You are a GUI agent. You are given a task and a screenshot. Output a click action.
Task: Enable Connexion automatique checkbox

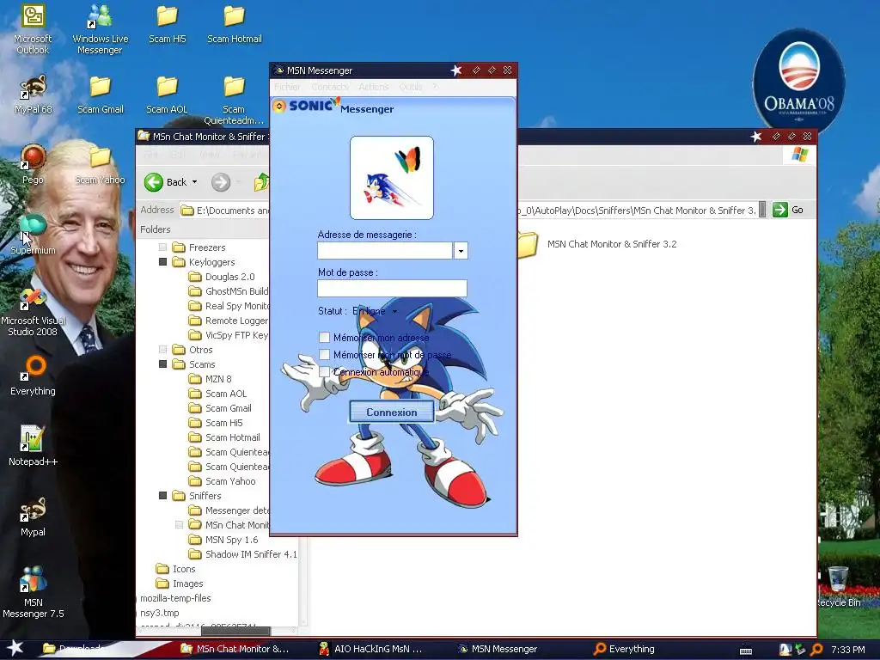tap(324, 371)
